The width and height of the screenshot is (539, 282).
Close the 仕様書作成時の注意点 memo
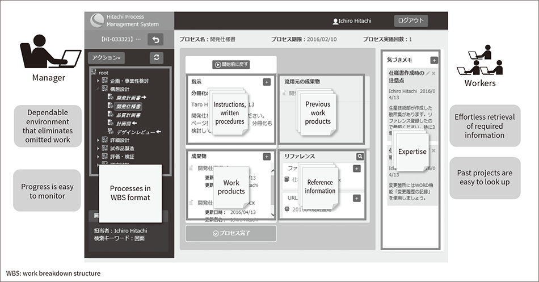tap(434, 74)
